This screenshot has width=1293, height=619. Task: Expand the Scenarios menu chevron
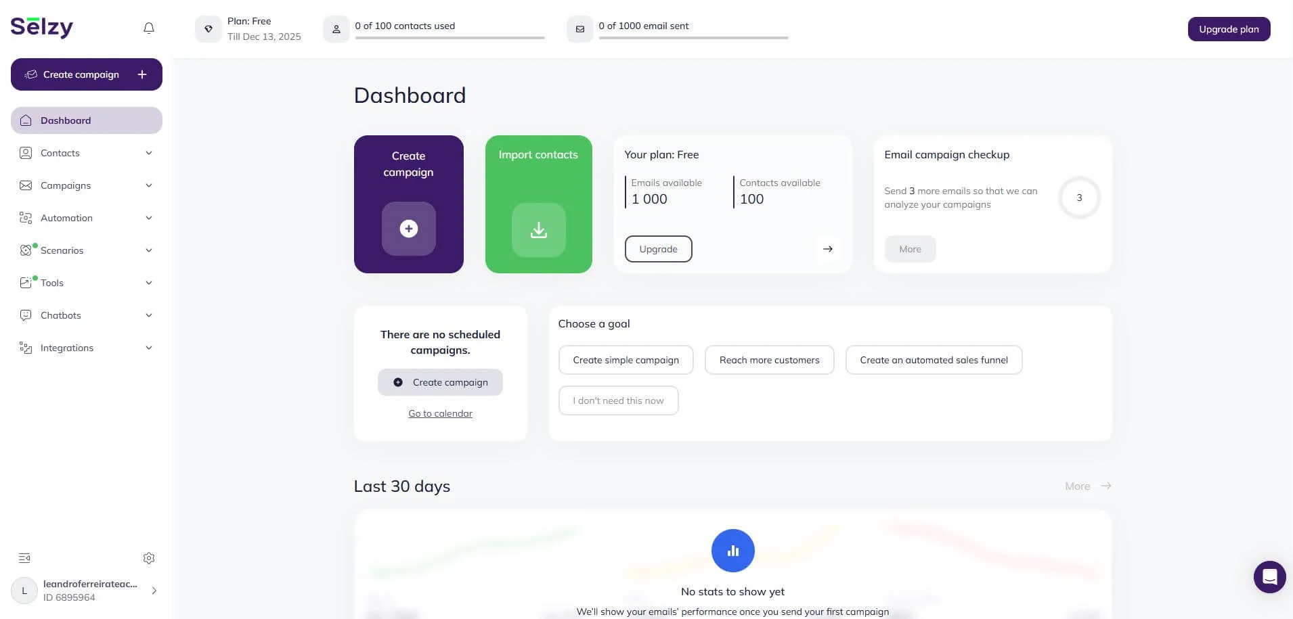point(149,250)
